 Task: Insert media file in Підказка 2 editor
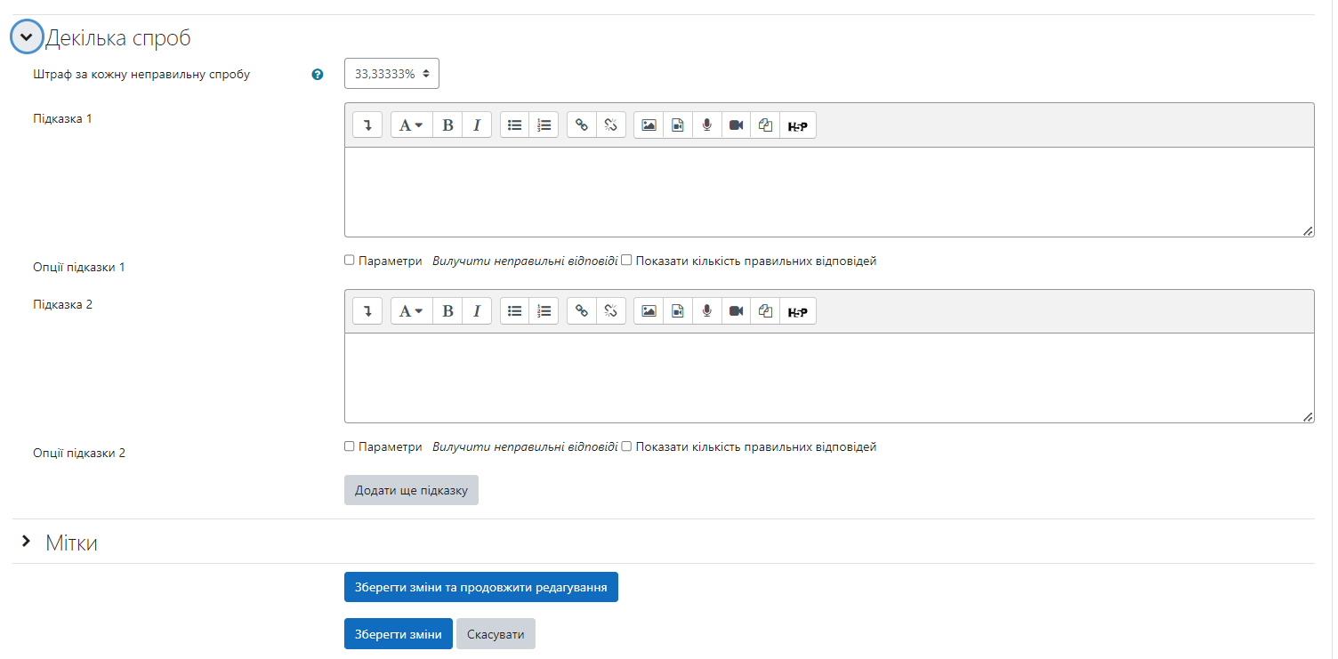coord(678,311)
